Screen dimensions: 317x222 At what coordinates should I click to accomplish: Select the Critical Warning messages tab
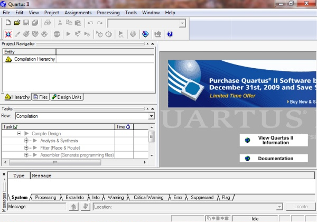[148, 197]
